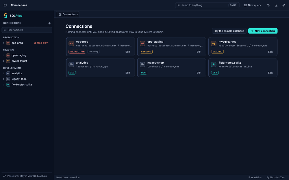Click the SL icon on the field-notes.sqlite card
The width and height of the screenshot is (289, 180).
(214, 65)
